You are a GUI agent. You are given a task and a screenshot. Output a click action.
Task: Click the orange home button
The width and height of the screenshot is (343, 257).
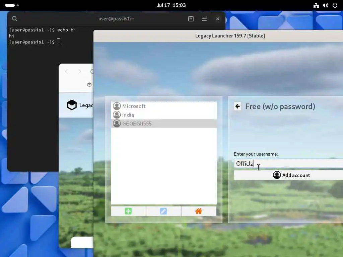pos(199,211)
